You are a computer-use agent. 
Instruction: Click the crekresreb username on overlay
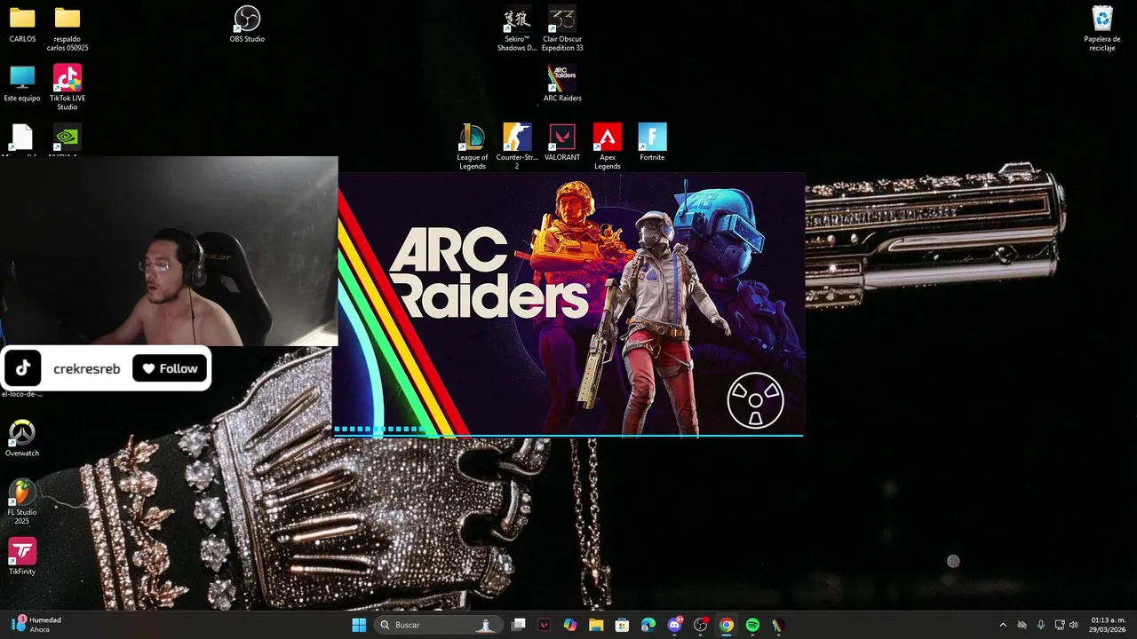pos(87,369)
